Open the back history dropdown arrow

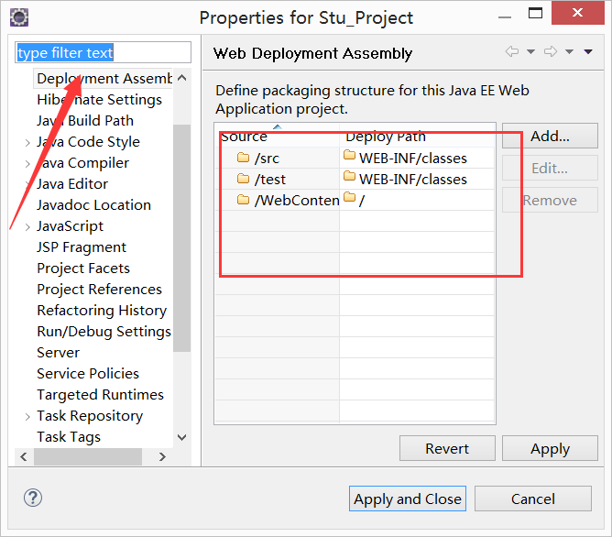pyautogui.click(x=530, y=51)
